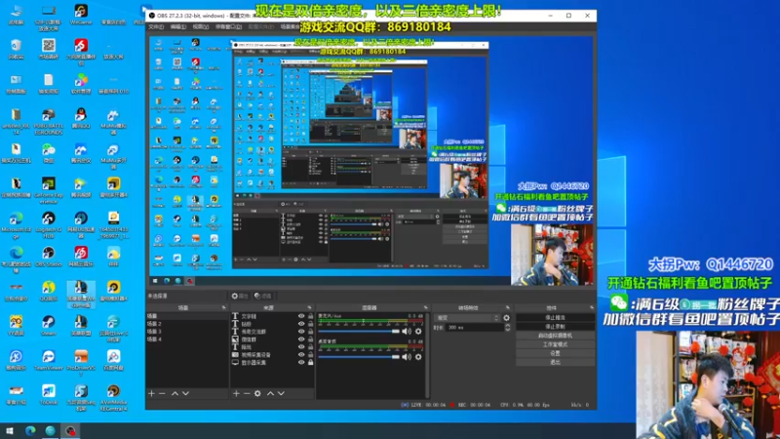Image resolution: width=780 pixels, height=439 pixels.
Task: Click the 300 ms transition duration field
Action: pos(474,328)
